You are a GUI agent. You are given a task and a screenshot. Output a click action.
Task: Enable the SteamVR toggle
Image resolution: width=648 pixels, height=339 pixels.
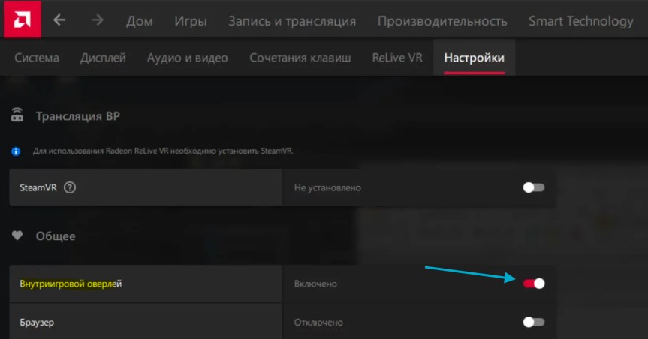pos(533,187)
